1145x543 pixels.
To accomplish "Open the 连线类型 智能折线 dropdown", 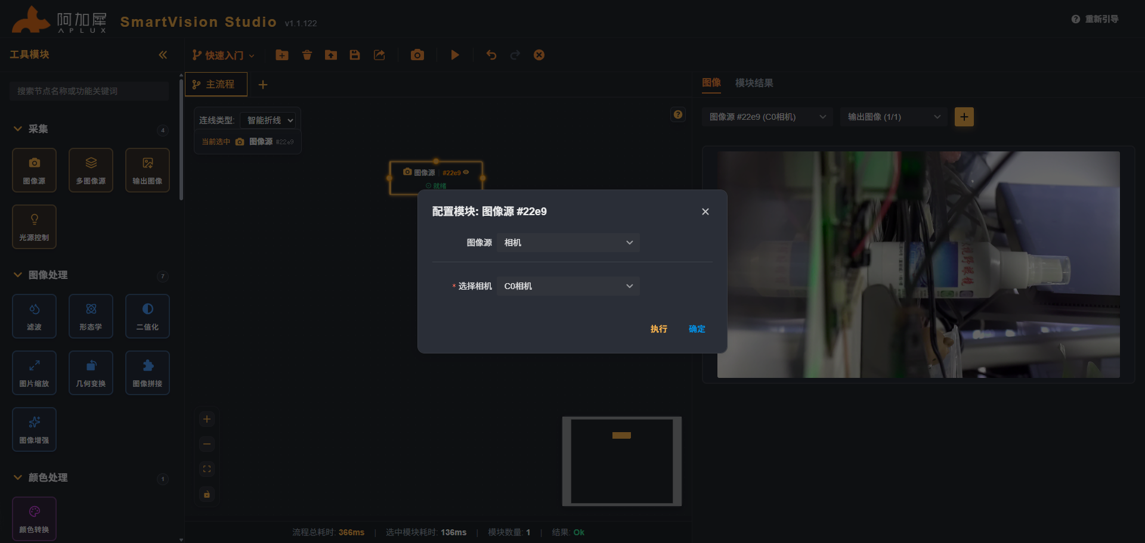I will coord(268,120).
